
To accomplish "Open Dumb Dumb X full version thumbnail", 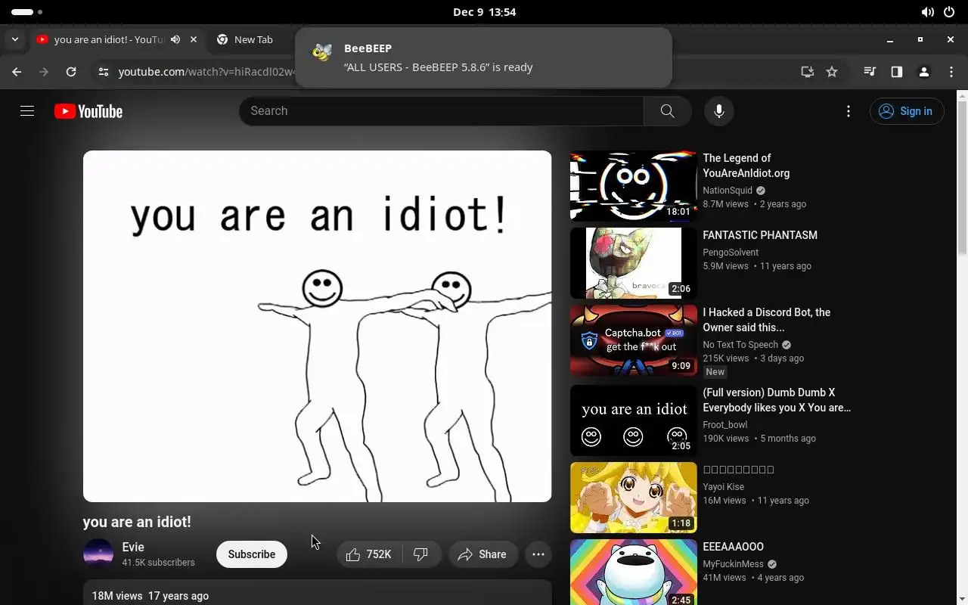I will [x=633, y=420].
